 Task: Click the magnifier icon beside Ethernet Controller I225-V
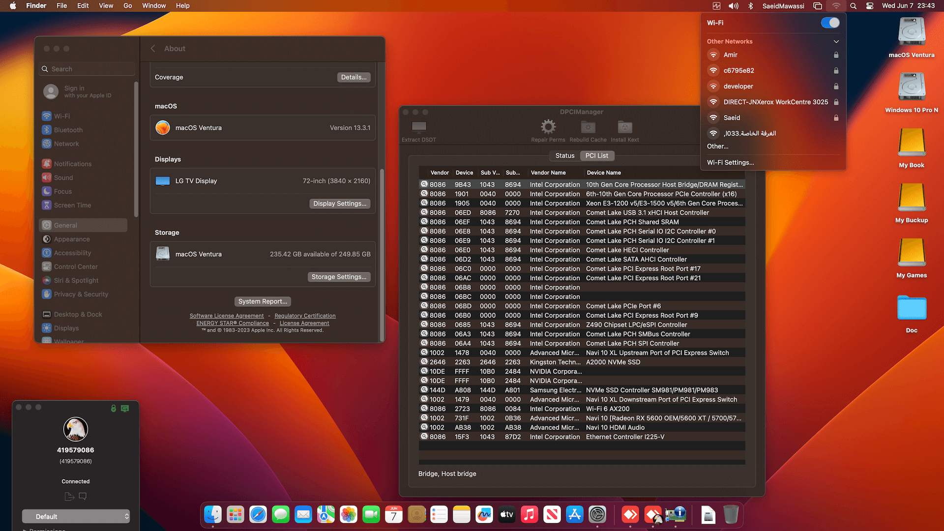click(x=424, y=437)
